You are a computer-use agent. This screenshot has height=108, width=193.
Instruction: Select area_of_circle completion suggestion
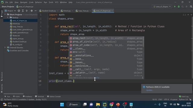coord(106,42)
